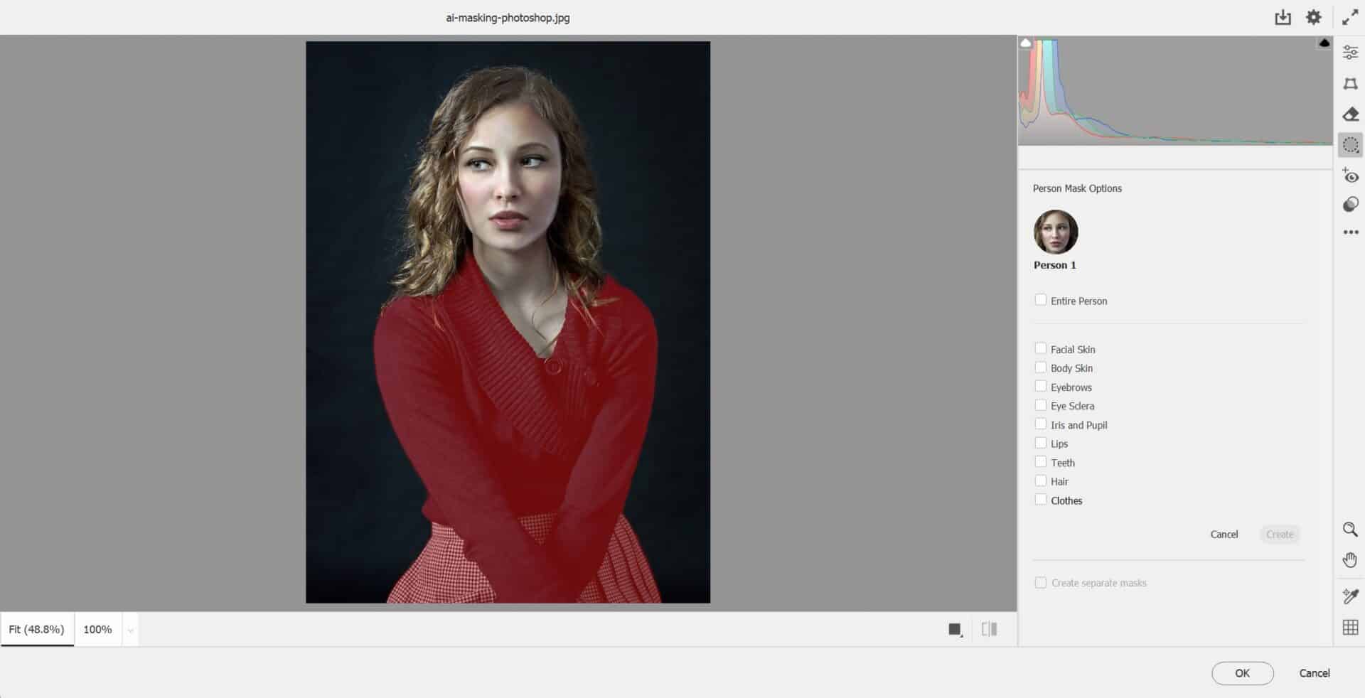This screenshot has width=1365, height=698.
Task: Select the White Balance eyedropper
Action: point(1350,597)
